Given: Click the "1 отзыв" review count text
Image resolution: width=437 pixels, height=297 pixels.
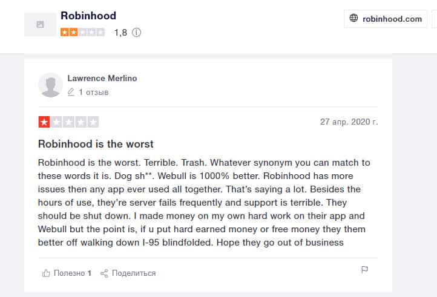Looking at the screenshot, I should [x=93, y=93].
